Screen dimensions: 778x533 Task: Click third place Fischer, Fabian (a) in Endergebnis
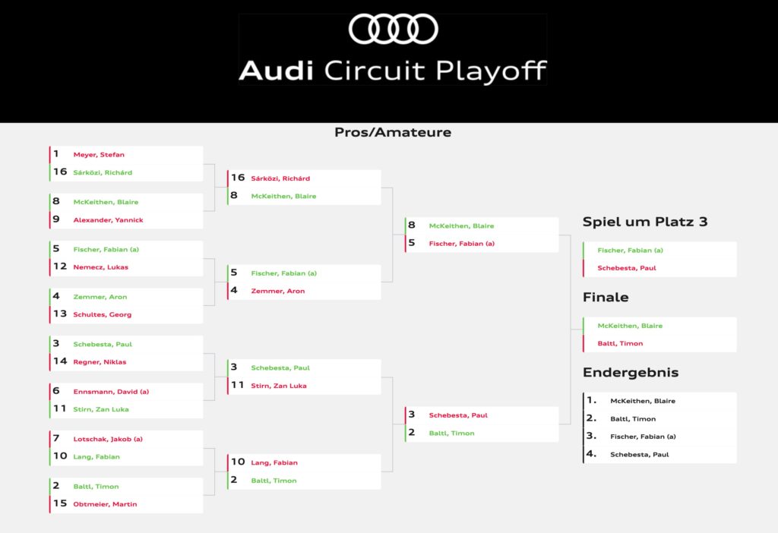coord(643,437)
